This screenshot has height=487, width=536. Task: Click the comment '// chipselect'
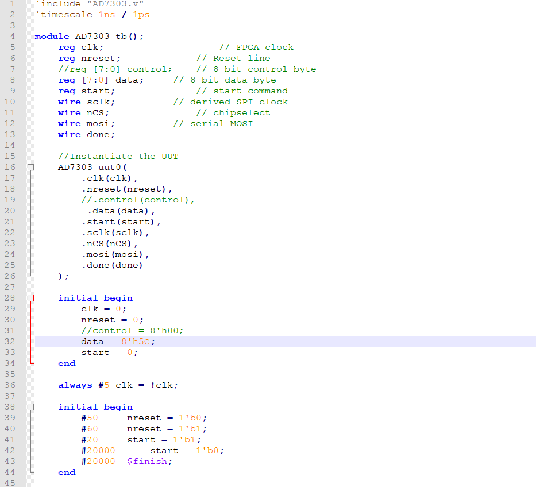[x=233, y=113]
